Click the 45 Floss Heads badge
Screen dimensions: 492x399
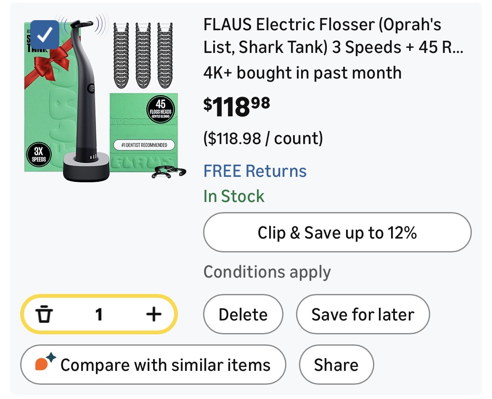click(x=161, y=110)
